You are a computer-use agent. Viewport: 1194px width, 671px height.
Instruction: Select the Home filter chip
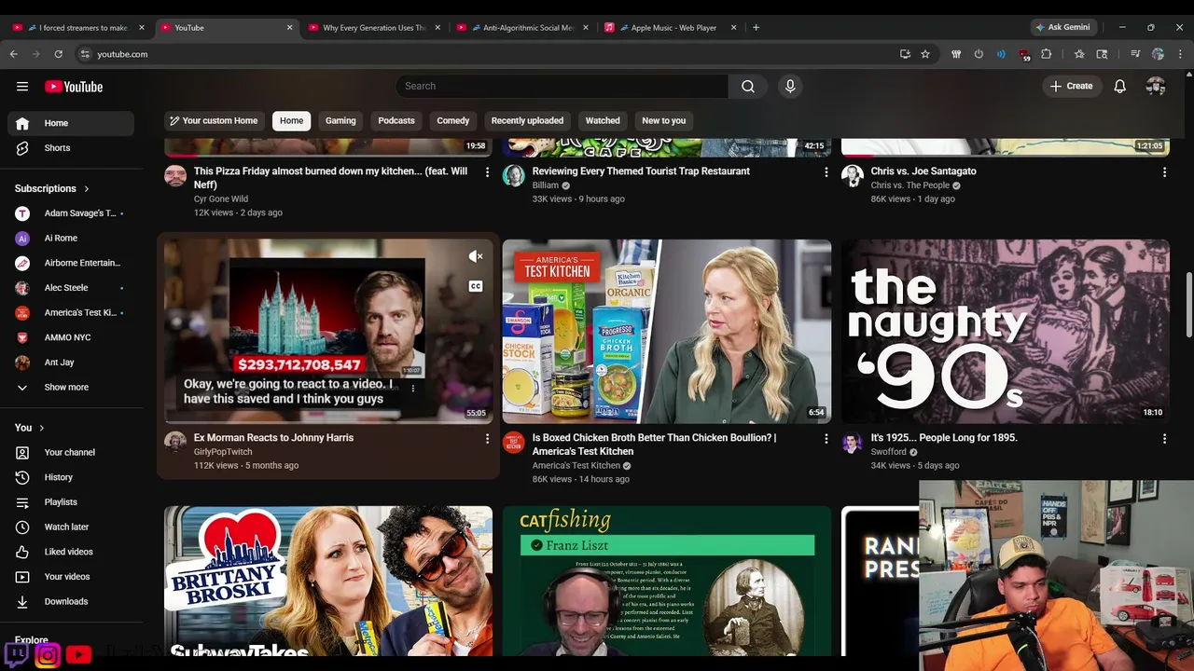coord(292,120)
